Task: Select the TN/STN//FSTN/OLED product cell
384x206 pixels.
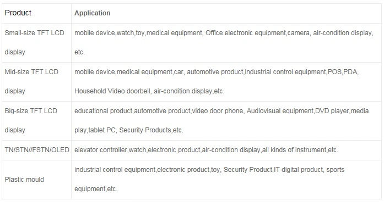Action: coord(36,150)
